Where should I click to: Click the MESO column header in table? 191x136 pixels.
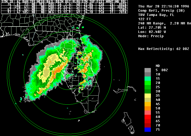[41, 1]
